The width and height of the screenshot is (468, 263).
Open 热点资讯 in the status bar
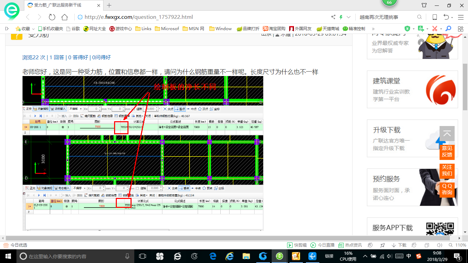350,245
